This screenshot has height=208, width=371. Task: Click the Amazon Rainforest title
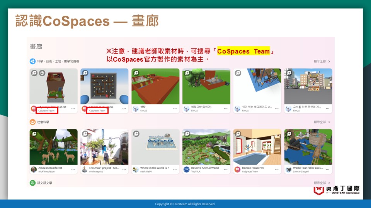(50, 168)
